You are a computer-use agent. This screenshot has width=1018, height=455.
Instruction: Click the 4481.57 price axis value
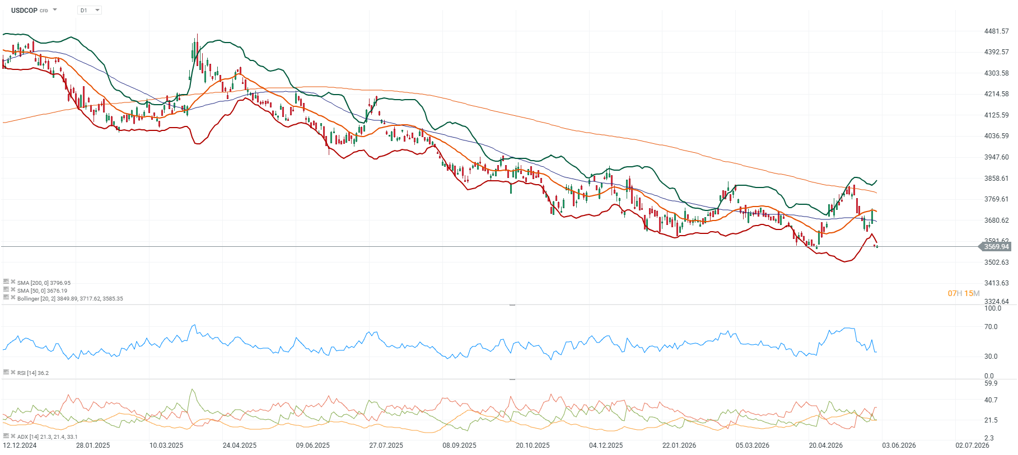[x=997, y=31]
